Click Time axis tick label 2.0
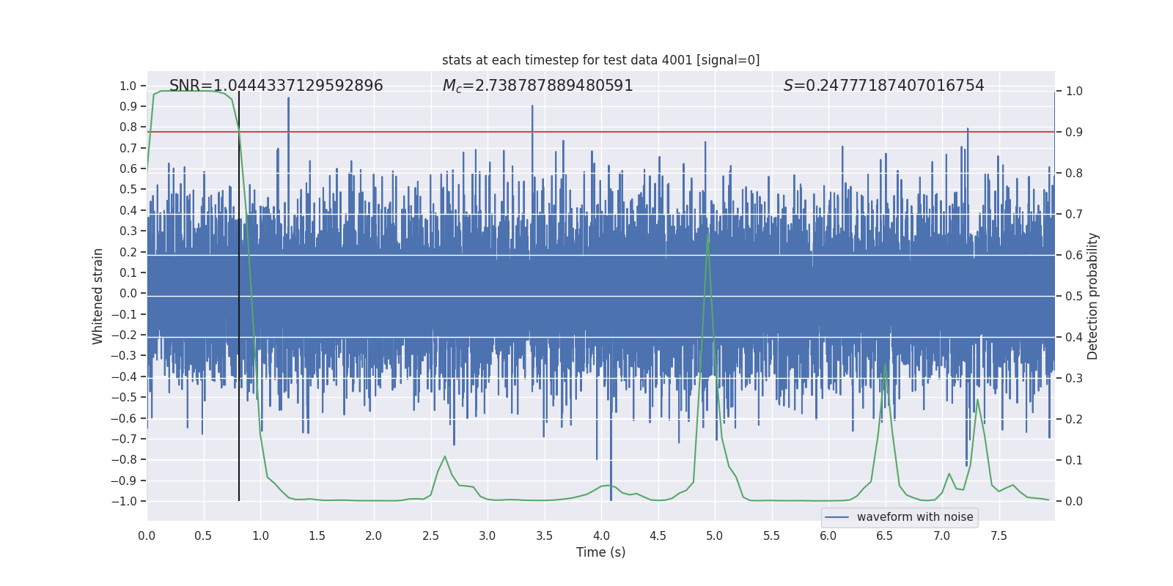This screenshot has width=1173, height=586. click(374, 535)
